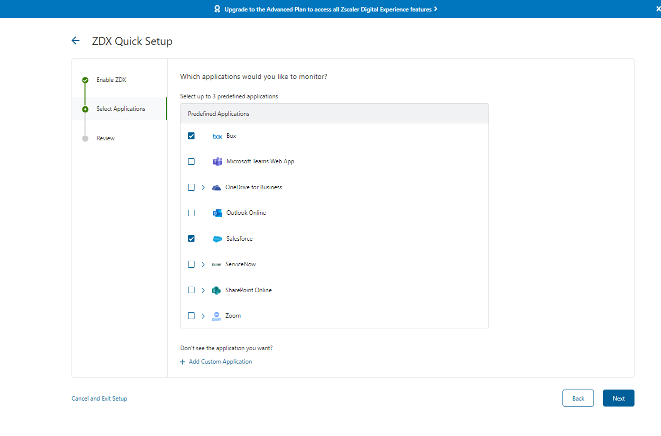Check the Microsoft Teams Web App checkbox

(191, 162)
